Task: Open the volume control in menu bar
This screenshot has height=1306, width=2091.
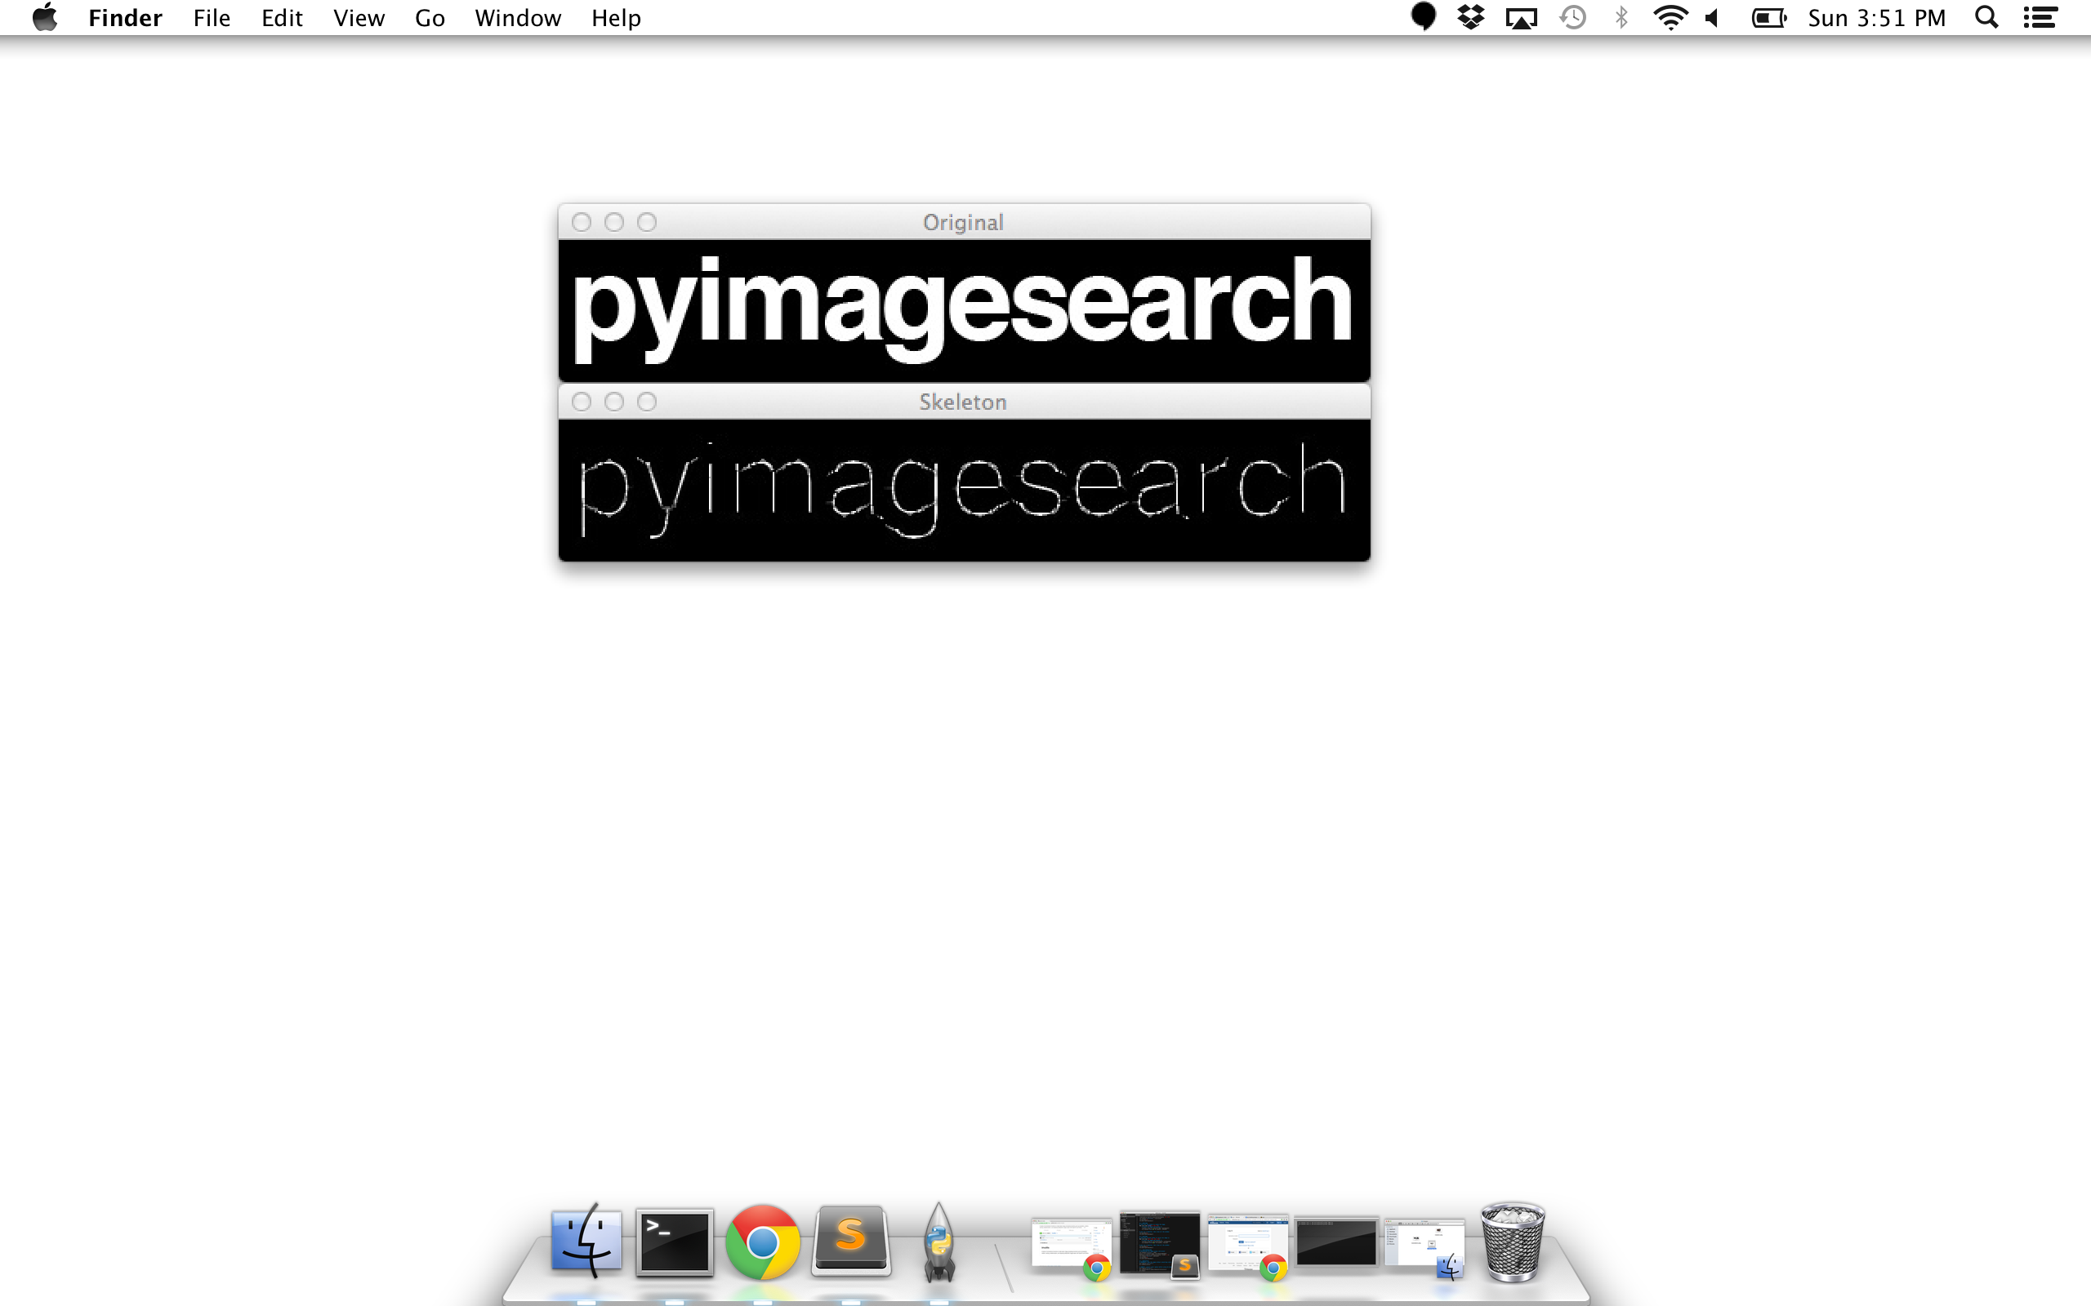Action: tap(1713, 17)
